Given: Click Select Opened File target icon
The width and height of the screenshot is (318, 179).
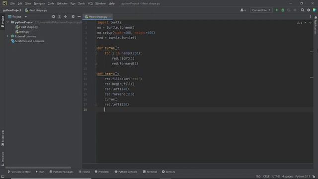Looking at the screenshot, I should 53,16.
